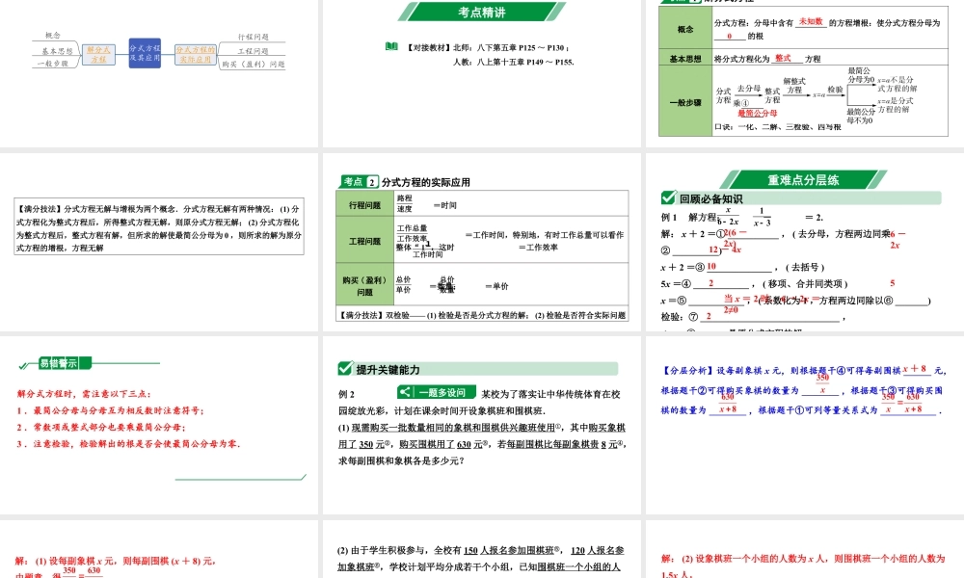Screen dimensions: 964x578
Task: Click the highlighted 解分式方程 node
Action: pos(96,56)
